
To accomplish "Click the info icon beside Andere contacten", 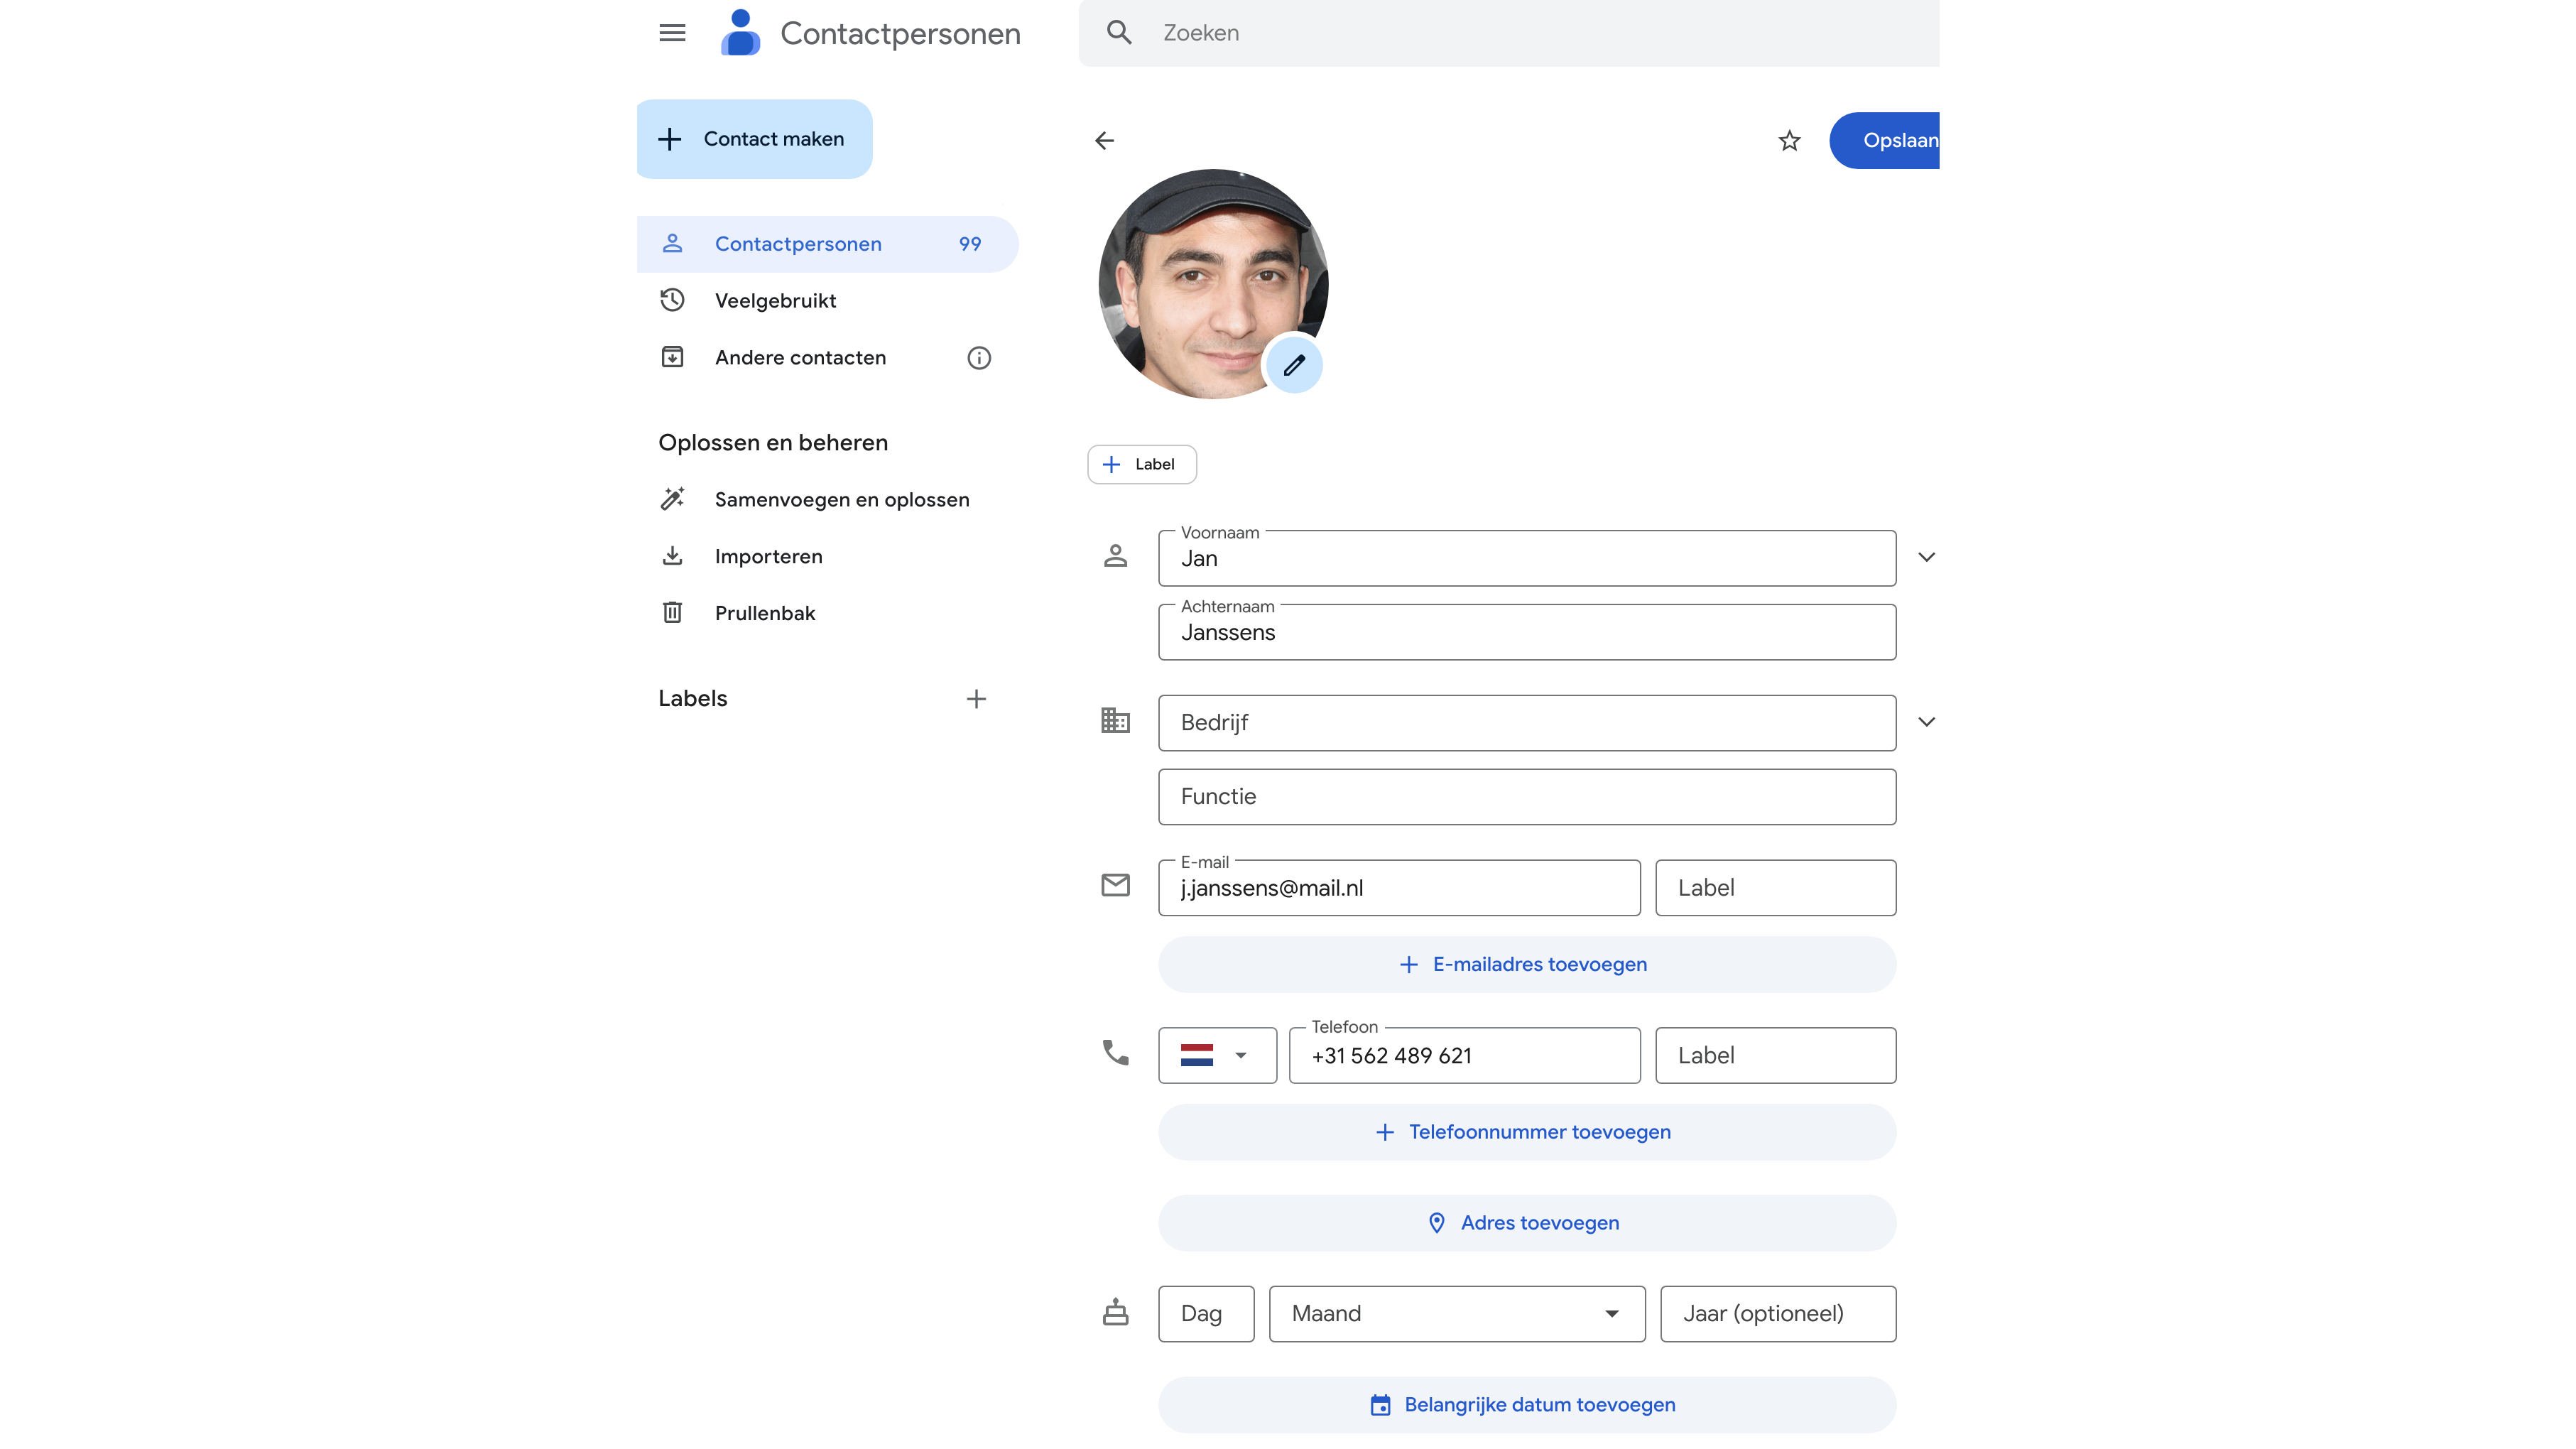I will click(x=978, y=358).
